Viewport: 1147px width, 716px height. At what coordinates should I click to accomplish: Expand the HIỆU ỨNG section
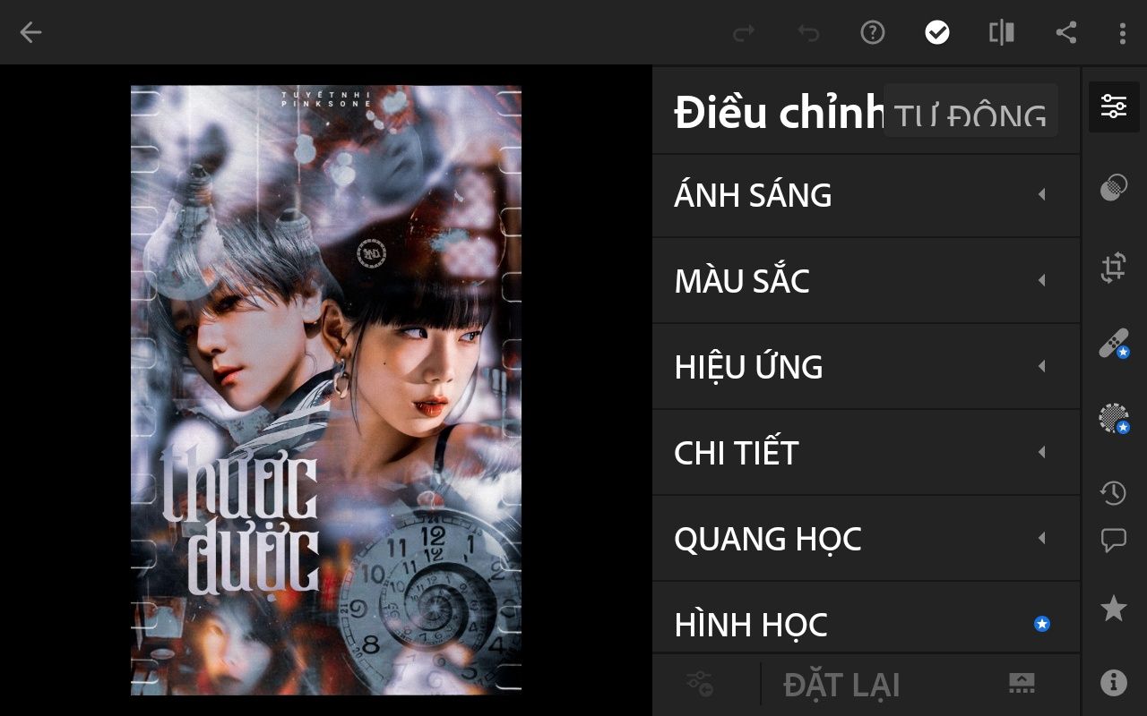coord(866,367)
